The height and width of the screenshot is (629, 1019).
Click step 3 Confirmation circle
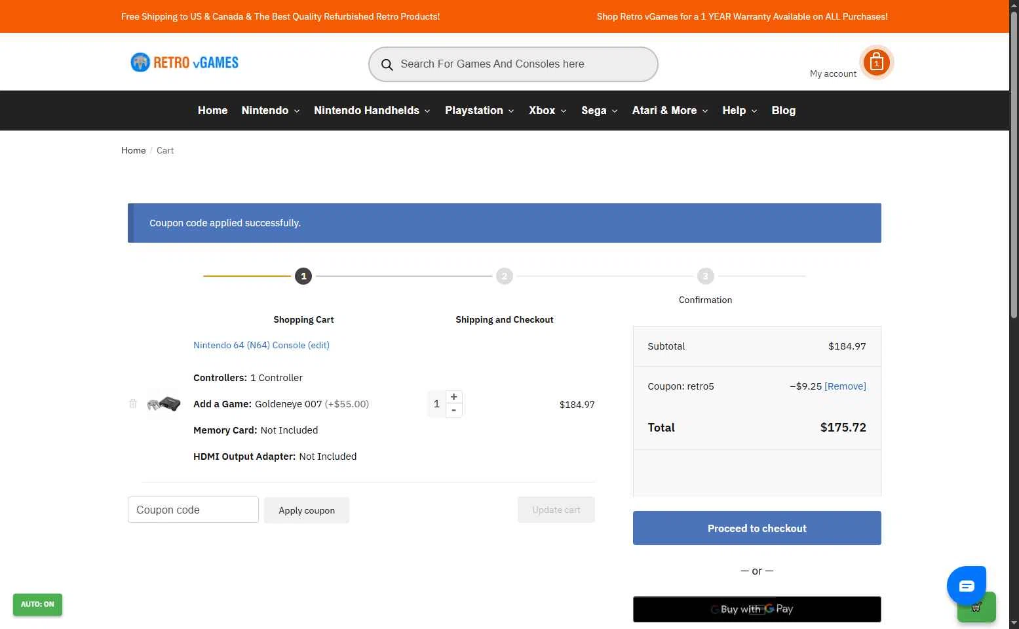(705, 276)
